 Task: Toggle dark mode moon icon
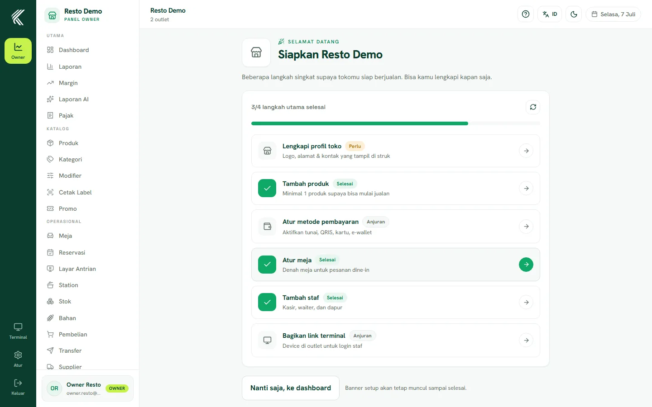click(x=574, y=14)
